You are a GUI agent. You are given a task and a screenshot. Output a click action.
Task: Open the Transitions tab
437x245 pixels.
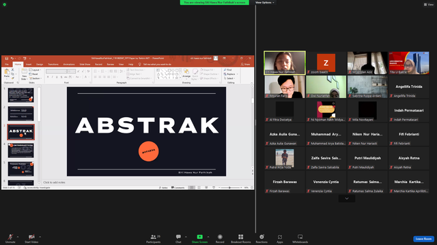point(53,65)
